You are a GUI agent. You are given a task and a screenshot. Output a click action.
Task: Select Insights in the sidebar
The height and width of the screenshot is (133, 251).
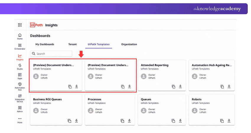(20, 57)
